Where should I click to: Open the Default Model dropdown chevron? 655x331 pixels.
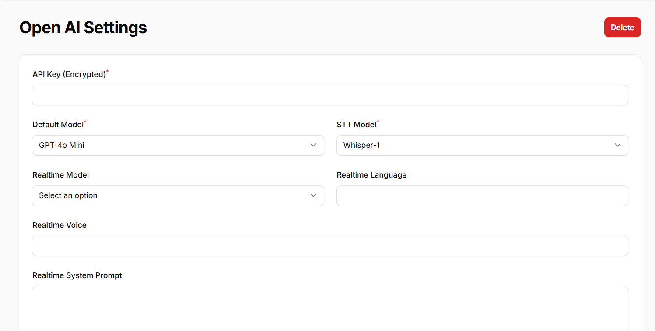(x=313, y=145)
